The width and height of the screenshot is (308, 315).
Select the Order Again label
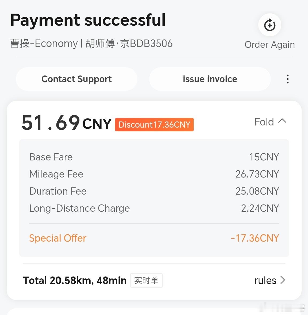269,45
